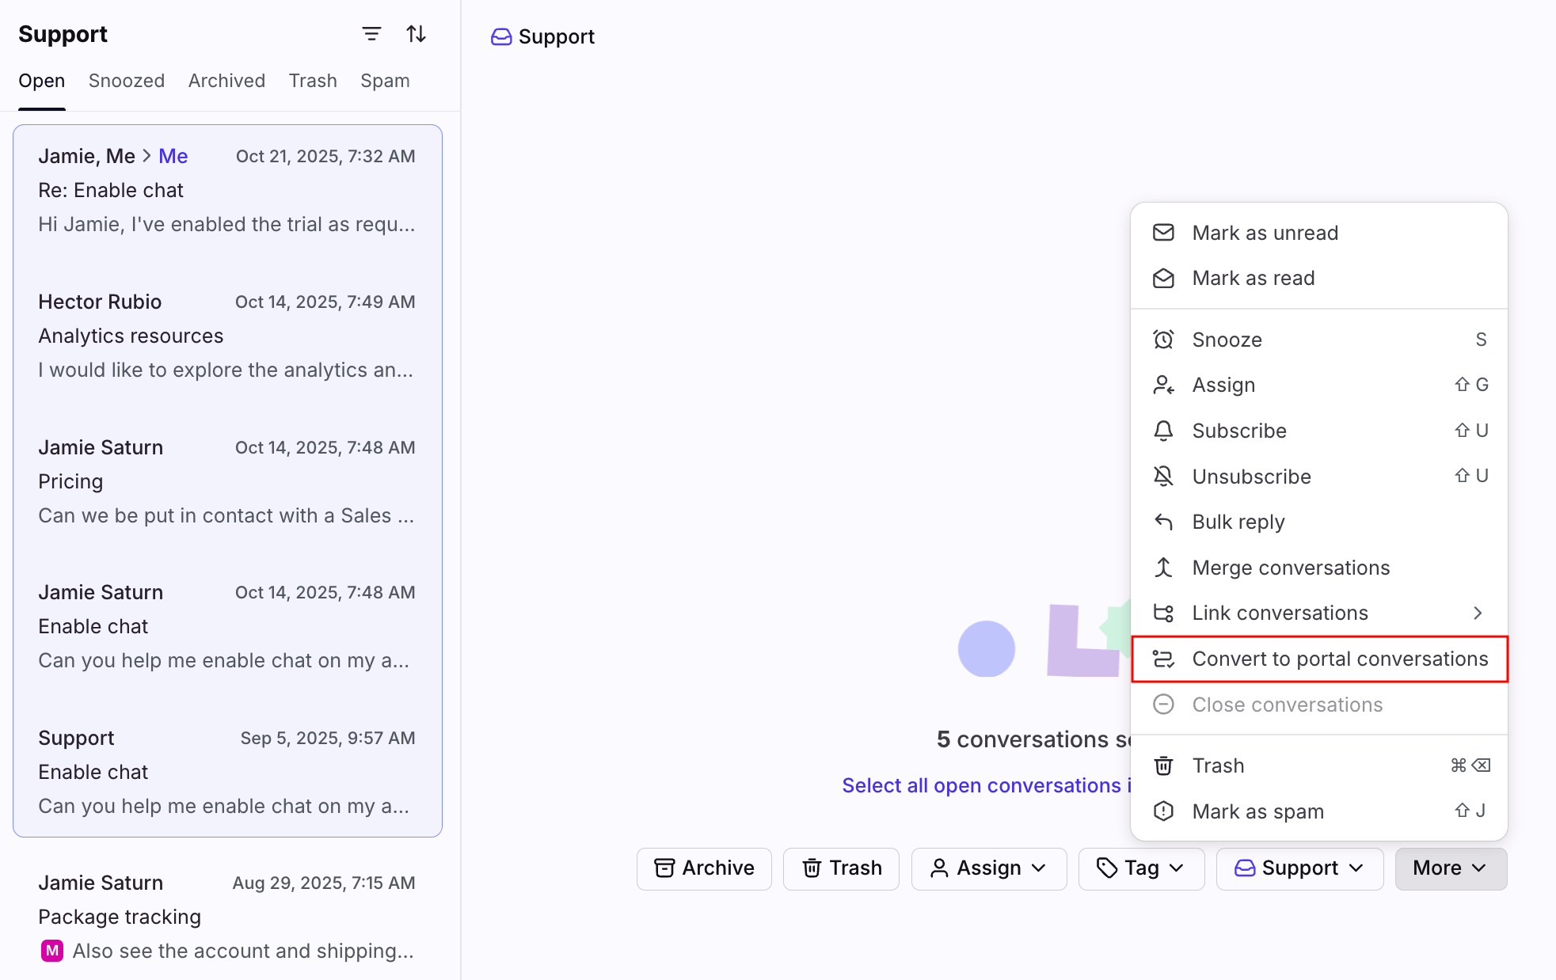The image size is (1556, 980).
Task: Expand Link conversations submenu chevron
Action: 1477,613
